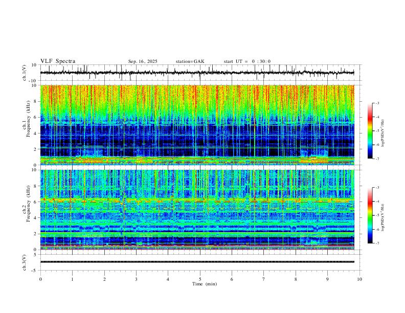Click the time axis tick label "10"
The image size is (405, 313).
359,279
